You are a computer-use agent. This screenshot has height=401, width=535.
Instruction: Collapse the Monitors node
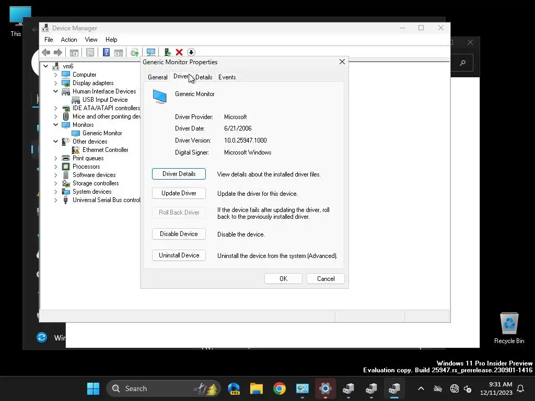55,125
